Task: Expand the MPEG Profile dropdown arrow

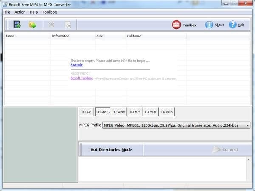Action: pos(247,125)
